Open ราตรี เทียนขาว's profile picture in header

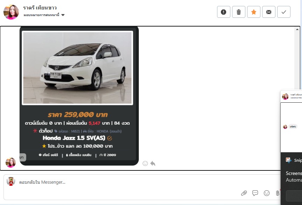(11, 12)
